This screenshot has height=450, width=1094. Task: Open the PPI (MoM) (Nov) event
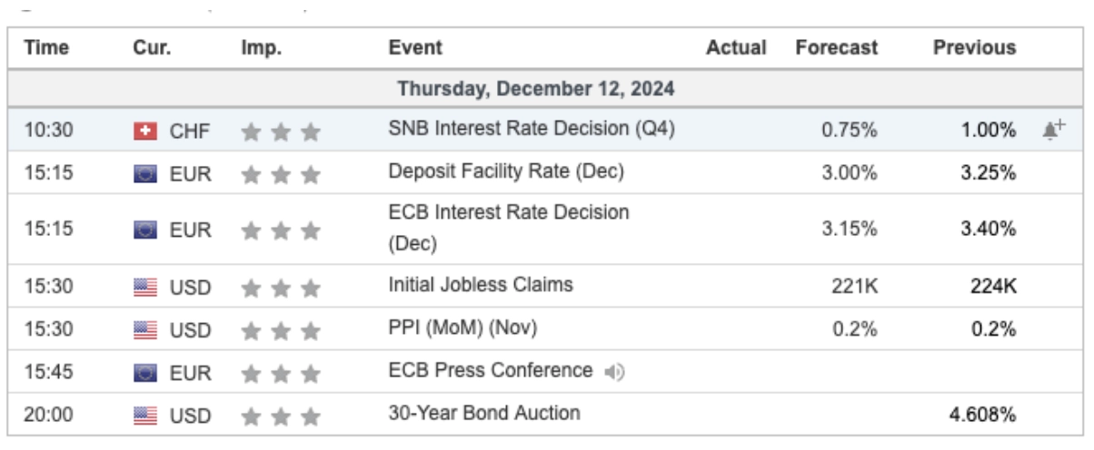click(462, 328)
